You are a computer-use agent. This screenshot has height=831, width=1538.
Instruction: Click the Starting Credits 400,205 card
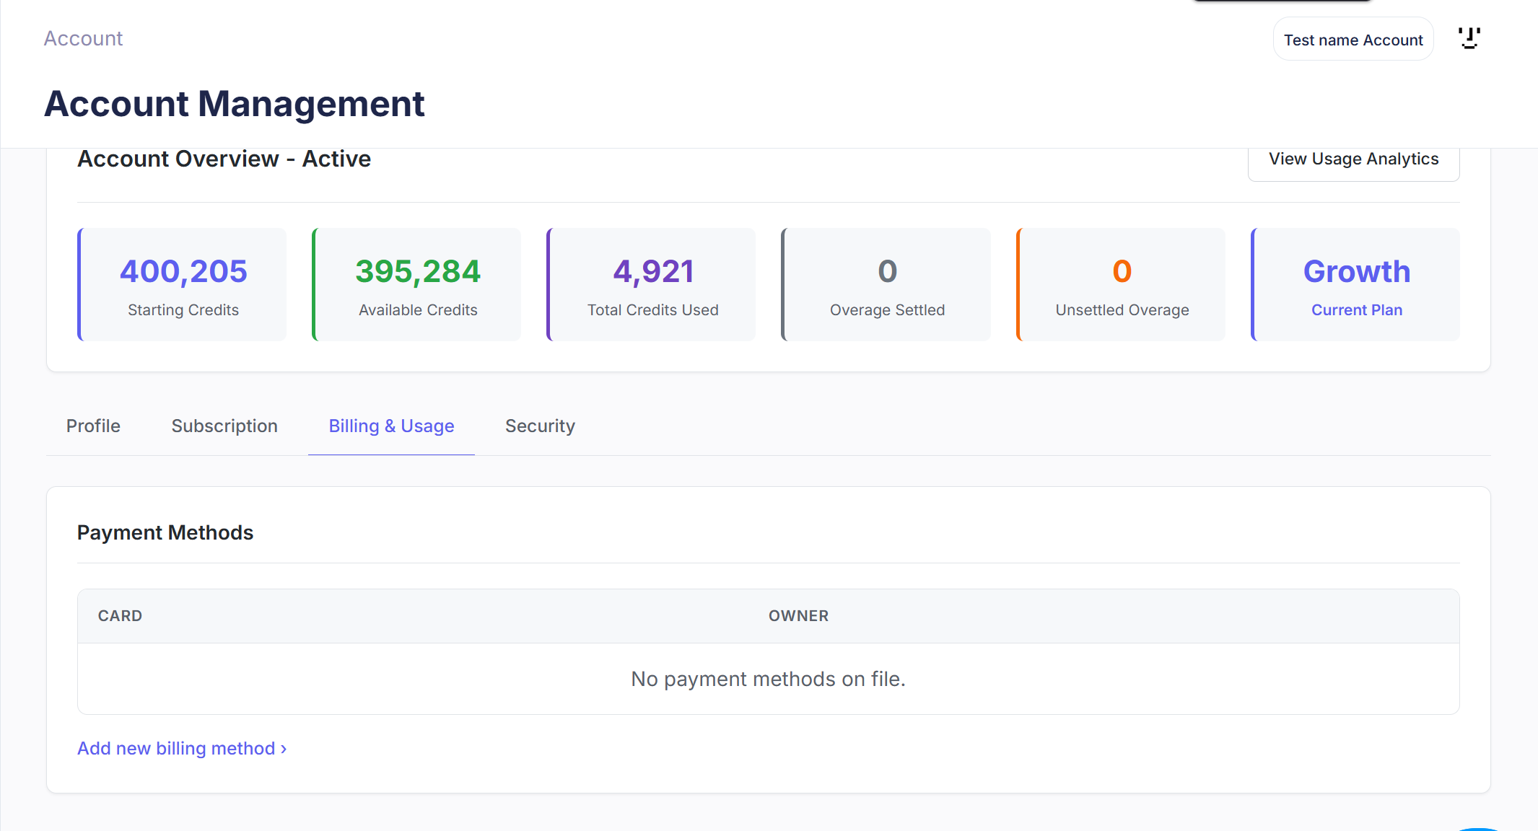pos(183,285)
